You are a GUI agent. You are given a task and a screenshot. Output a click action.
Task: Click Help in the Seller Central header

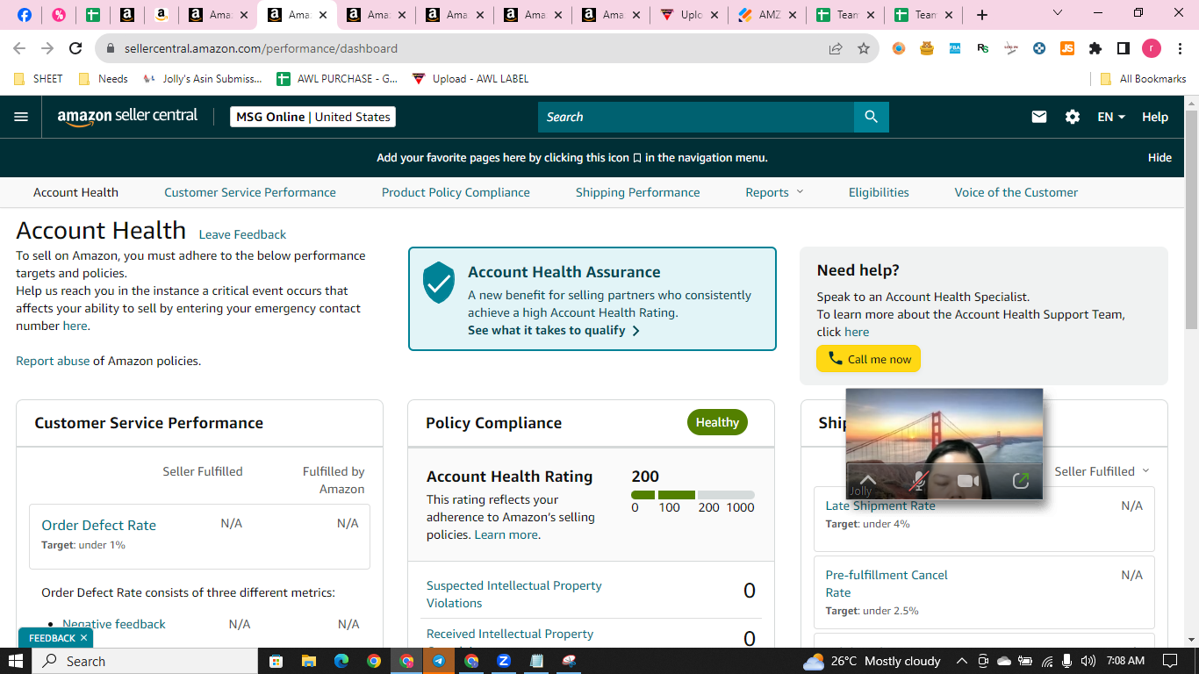pyautogui.click(x=1155, y=117)
